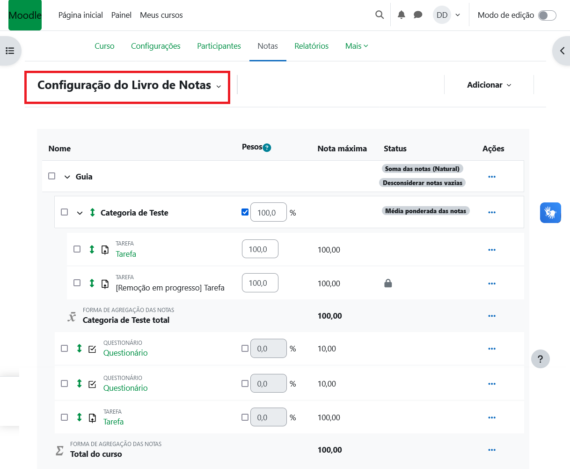Toggle the Modo de edição switch
The width and height of the screenshot is (570, 469).
[x=547, y=15]
